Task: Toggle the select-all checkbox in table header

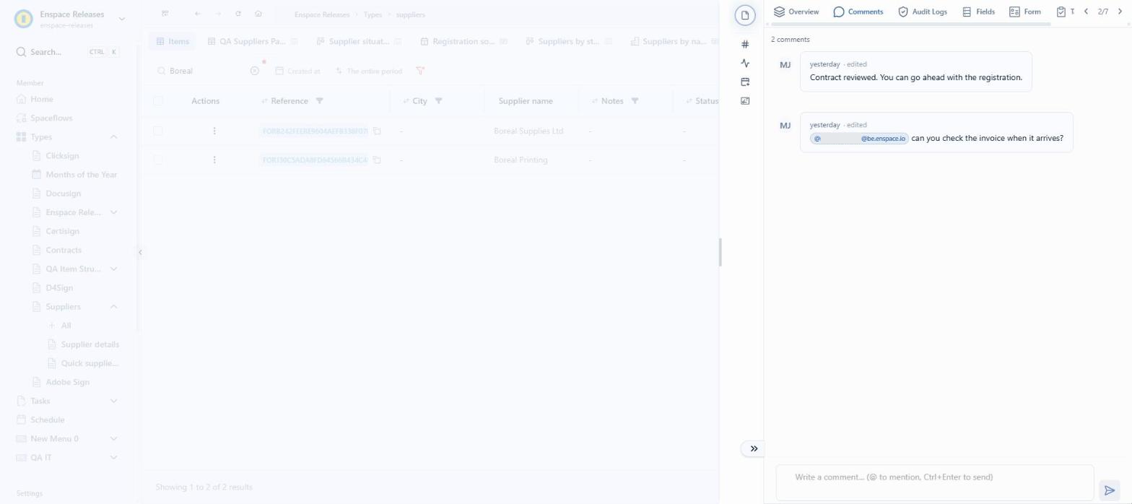Action: (x=158, y=101)
